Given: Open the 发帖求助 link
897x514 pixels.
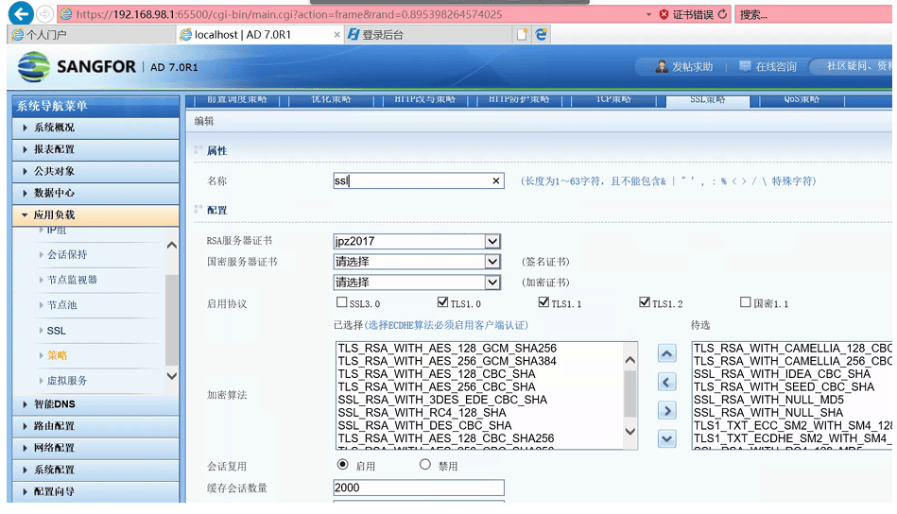Looking at the screenshot, I should click(692, 67).
